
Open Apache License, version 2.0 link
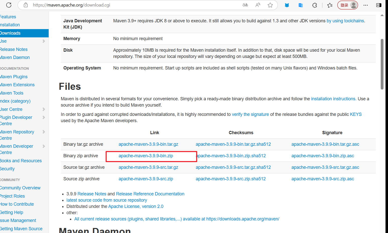pos(136,206)
